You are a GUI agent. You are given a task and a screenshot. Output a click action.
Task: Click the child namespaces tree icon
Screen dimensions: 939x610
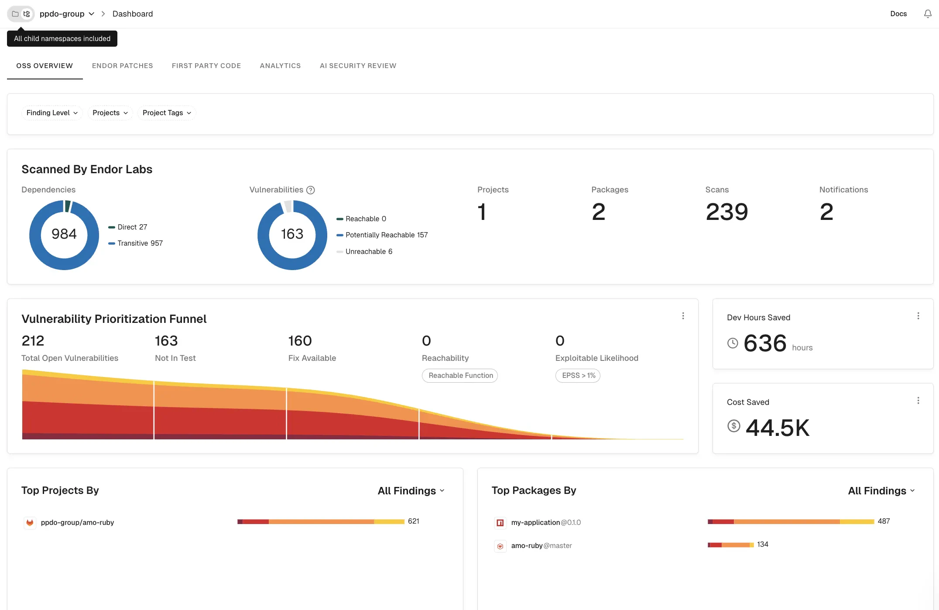[27, 14]
